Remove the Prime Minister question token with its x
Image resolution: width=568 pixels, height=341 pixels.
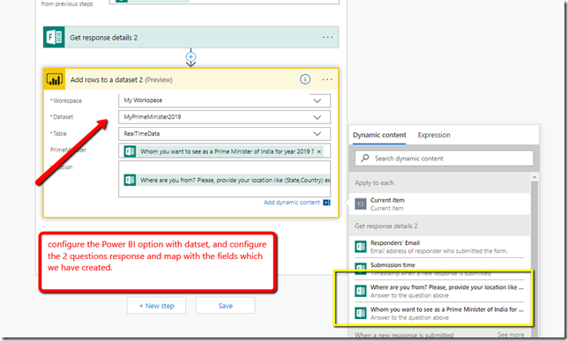click(x=319, y=152)
